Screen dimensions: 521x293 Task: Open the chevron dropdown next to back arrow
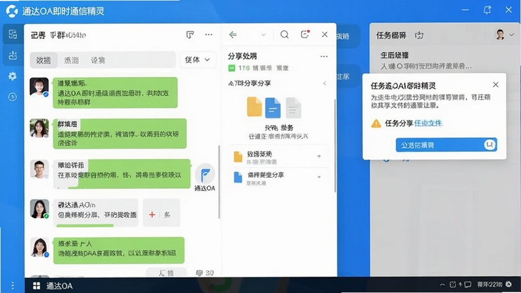pos(264,35)
